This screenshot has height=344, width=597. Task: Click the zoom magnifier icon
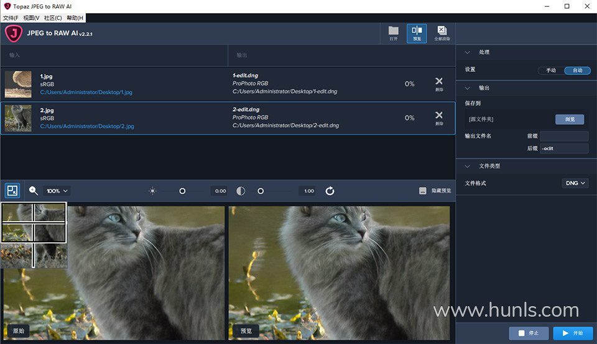34,191
